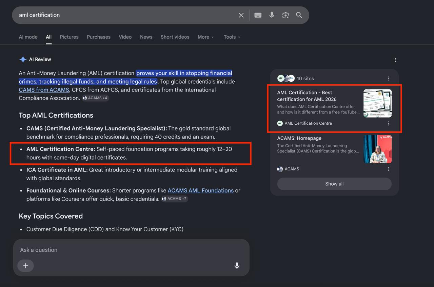
Task: Open Short videos tab
Action: click(x=175, y=37)
